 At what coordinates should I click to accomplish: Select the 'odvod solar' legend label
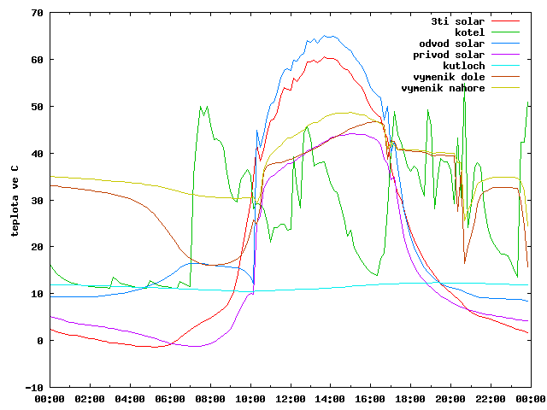452,44
